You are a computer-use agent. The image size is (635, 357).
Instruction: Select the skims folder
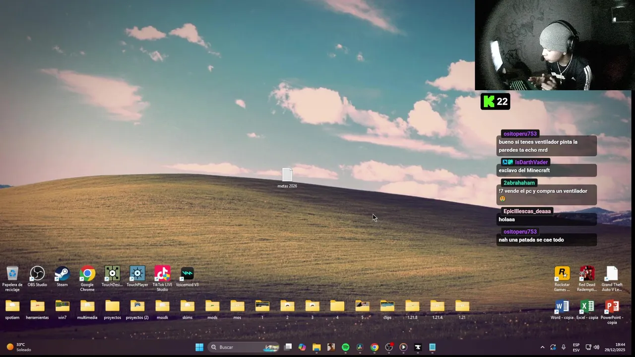tap(187, 310)
